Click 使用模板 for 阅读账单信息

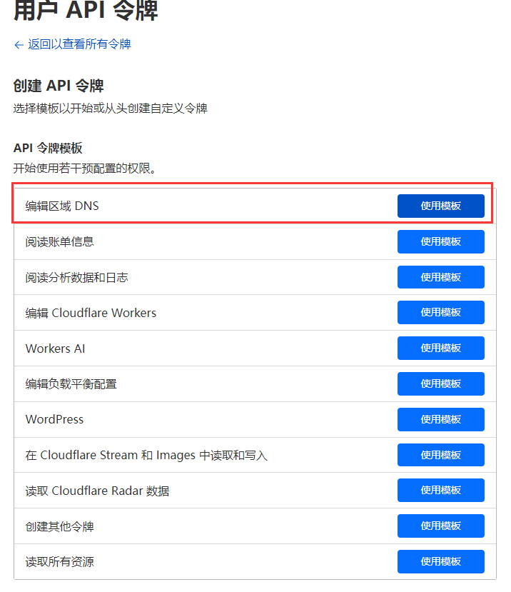pyautogui.click(x=440, y=241)
